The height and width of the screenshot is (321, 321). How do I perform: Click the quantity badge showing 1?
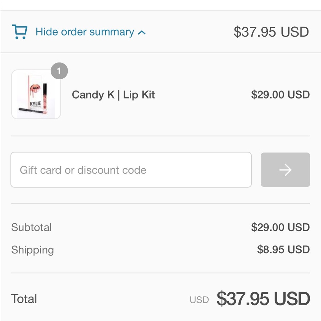click(59, 71)
